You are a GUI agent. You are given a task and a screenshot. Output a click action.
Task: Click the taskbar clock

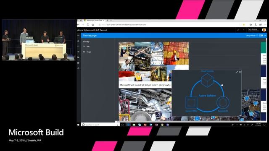pyautogui.click(x=258, y=125)
